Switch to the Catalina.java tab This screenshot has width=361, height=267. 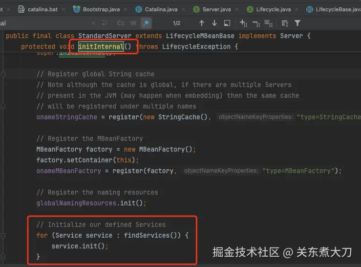coord(161,9)
